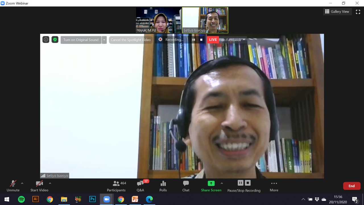Open the Q&A window
This screenshot has height=205, width=364.
pos(140,186)
